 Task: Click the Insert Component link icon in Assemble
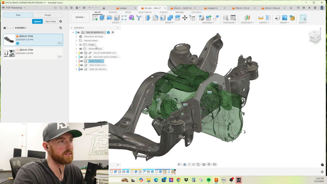(x=202, y=18)
